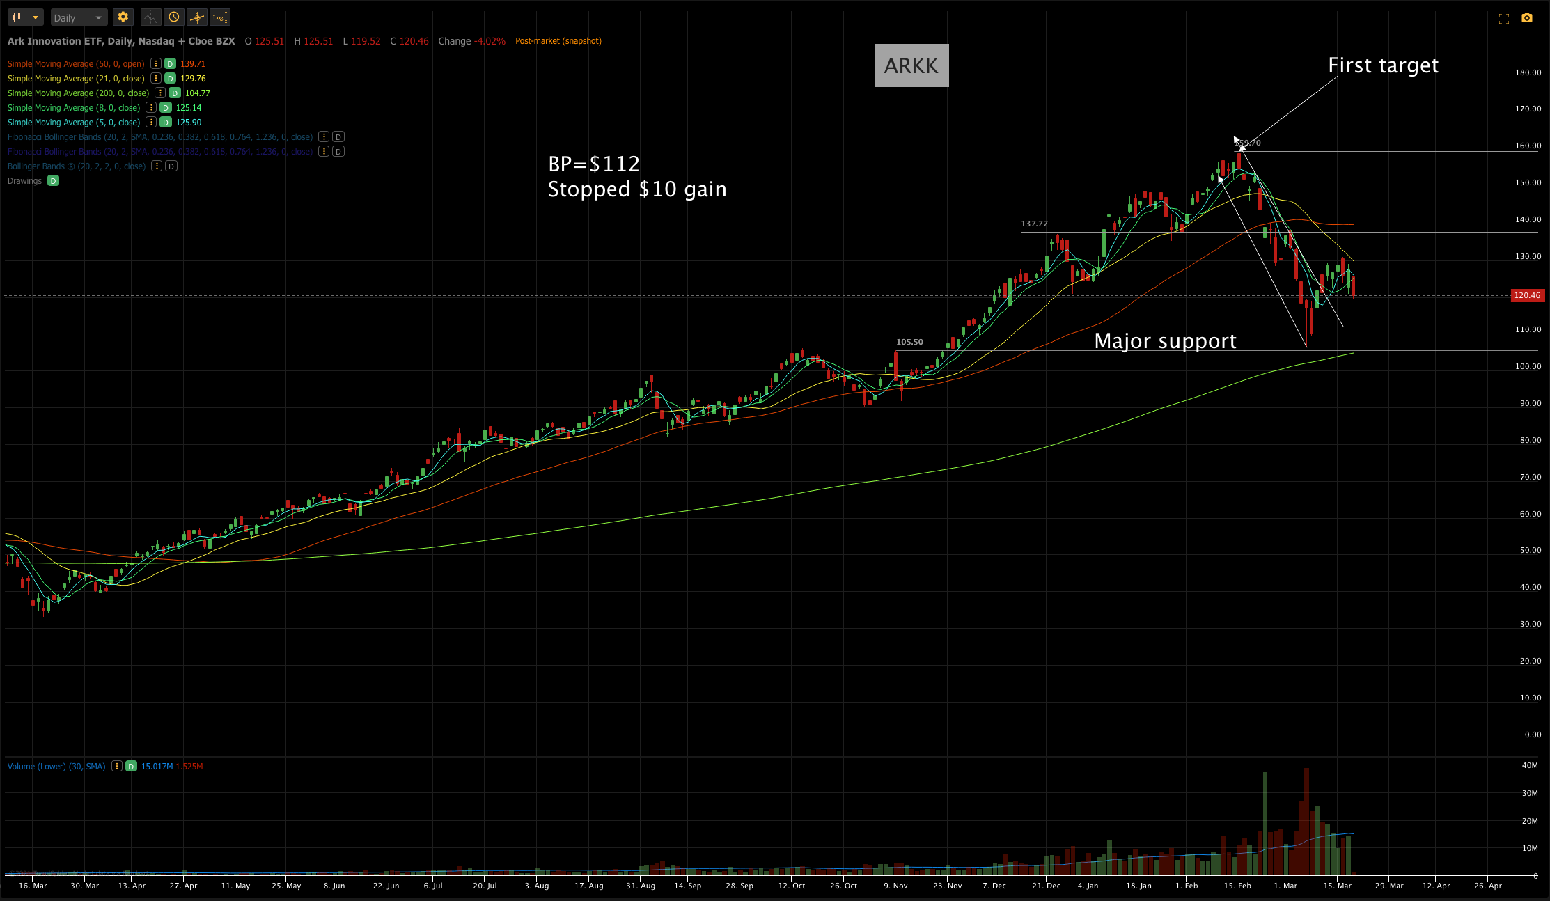Open options for first Fibonacci Bollinger Bands

[324, 136]
